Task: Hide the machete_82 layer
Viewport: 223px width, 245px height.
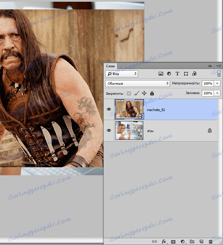Action: (x=109, y=109)
